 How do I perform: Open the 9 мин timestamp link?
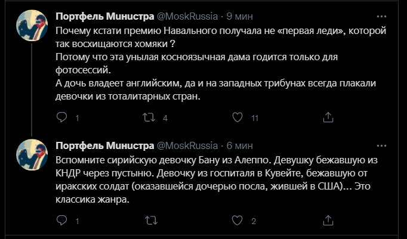pyautogui.click(x=239, y=16)
